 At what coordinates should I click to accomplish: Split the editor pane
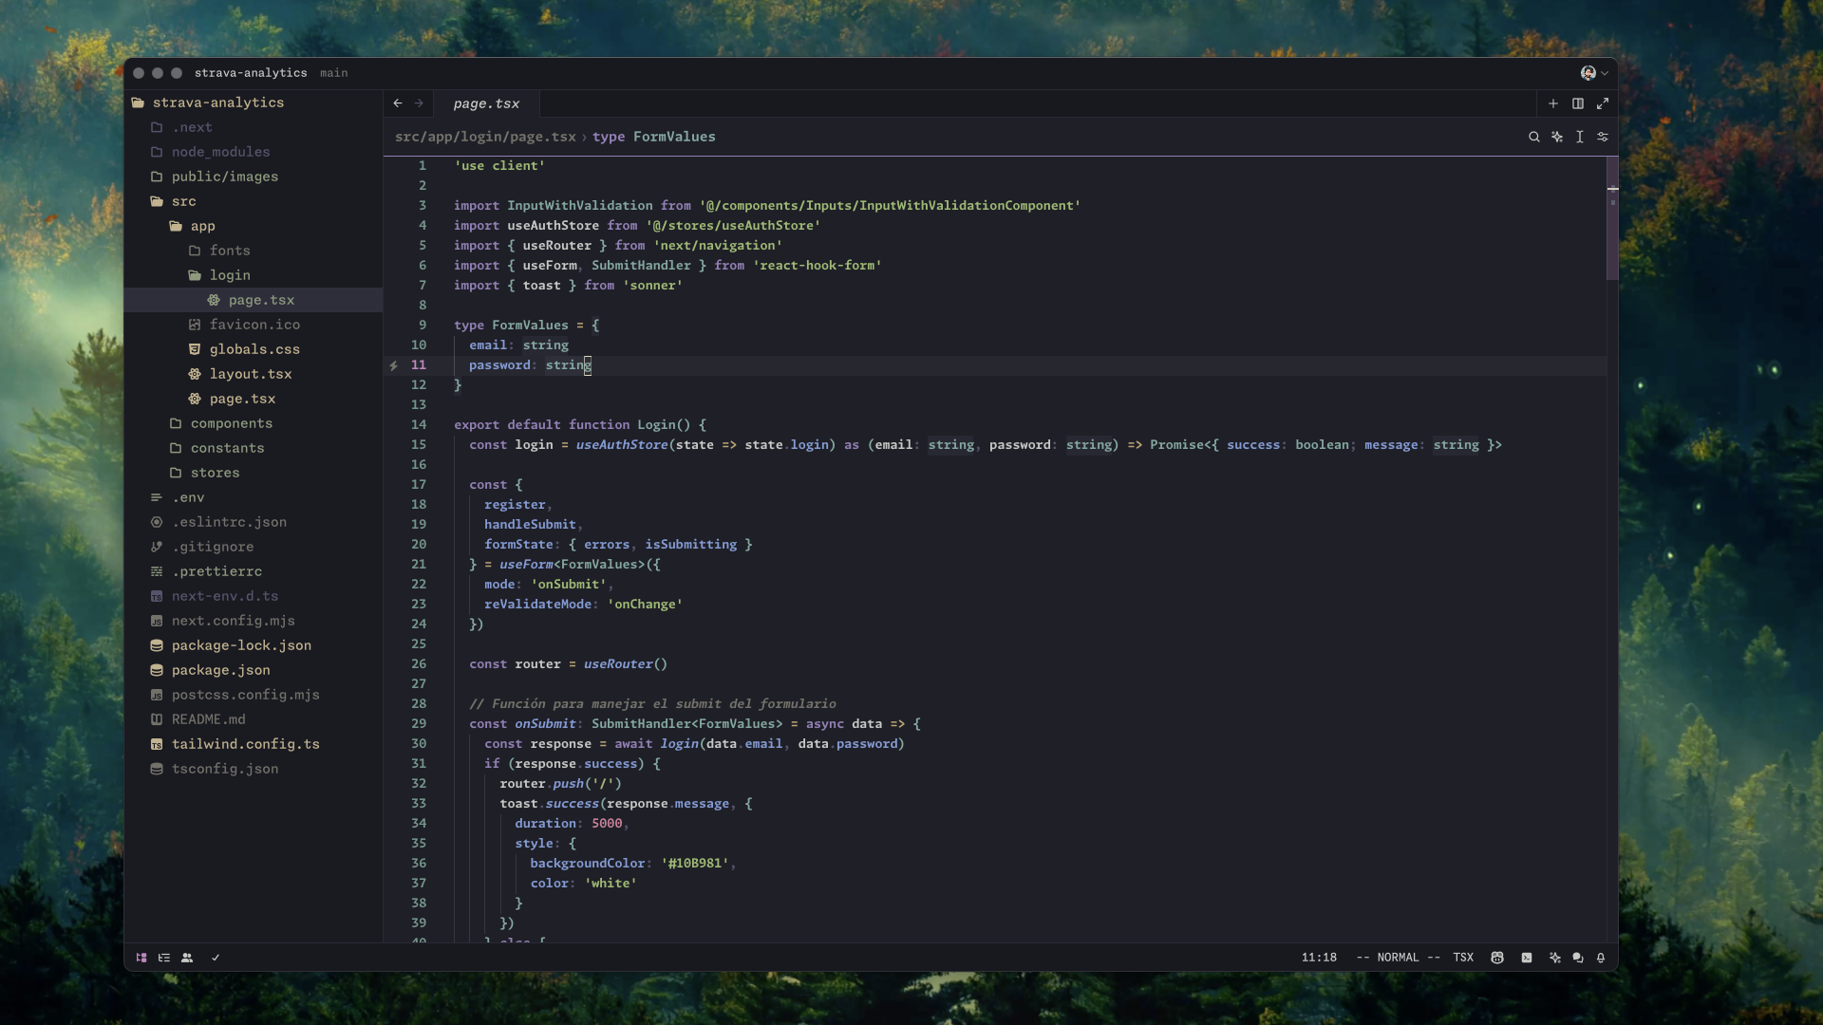1578,103
